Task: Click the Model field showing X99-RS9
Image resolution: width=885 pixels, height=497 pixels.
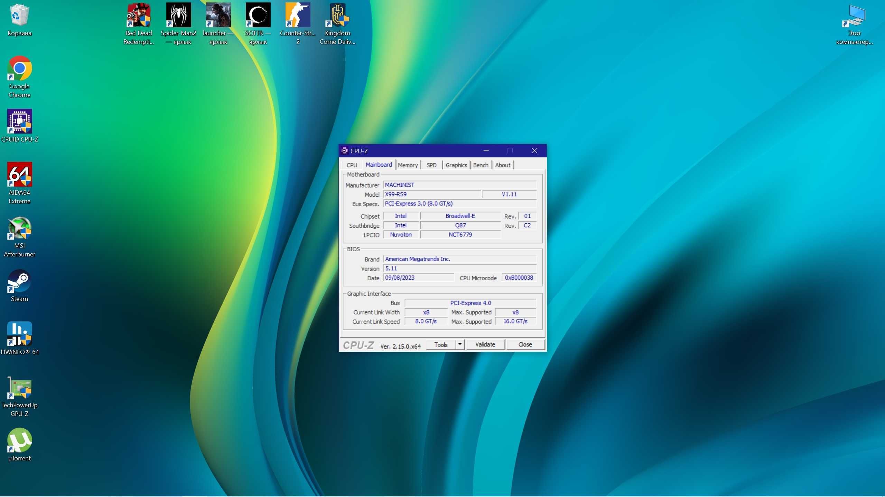Action: (432, 194)
